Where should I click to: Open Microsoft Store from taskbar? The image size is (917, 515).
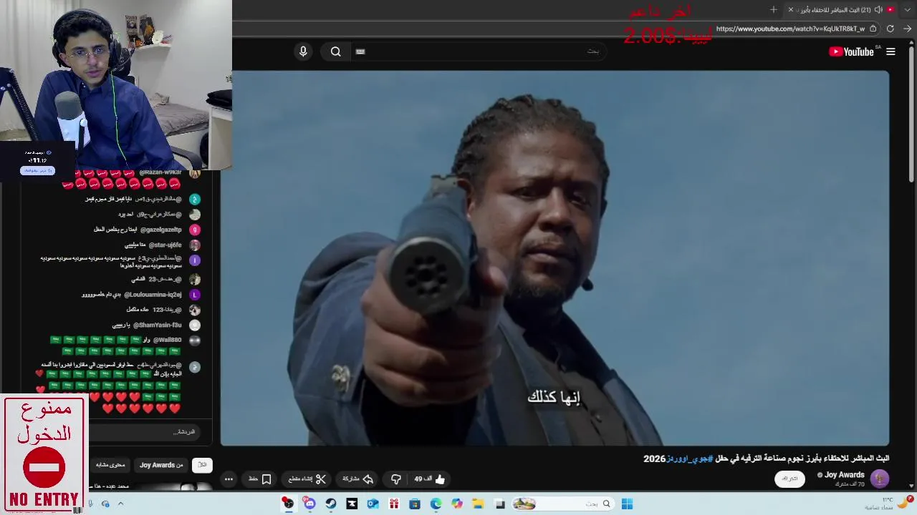pos(415,504)
